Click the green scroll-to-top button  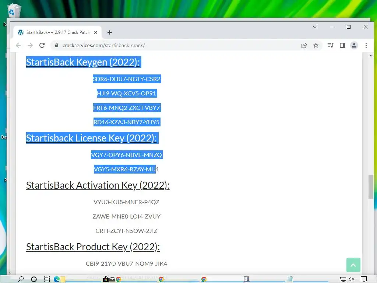353,265
